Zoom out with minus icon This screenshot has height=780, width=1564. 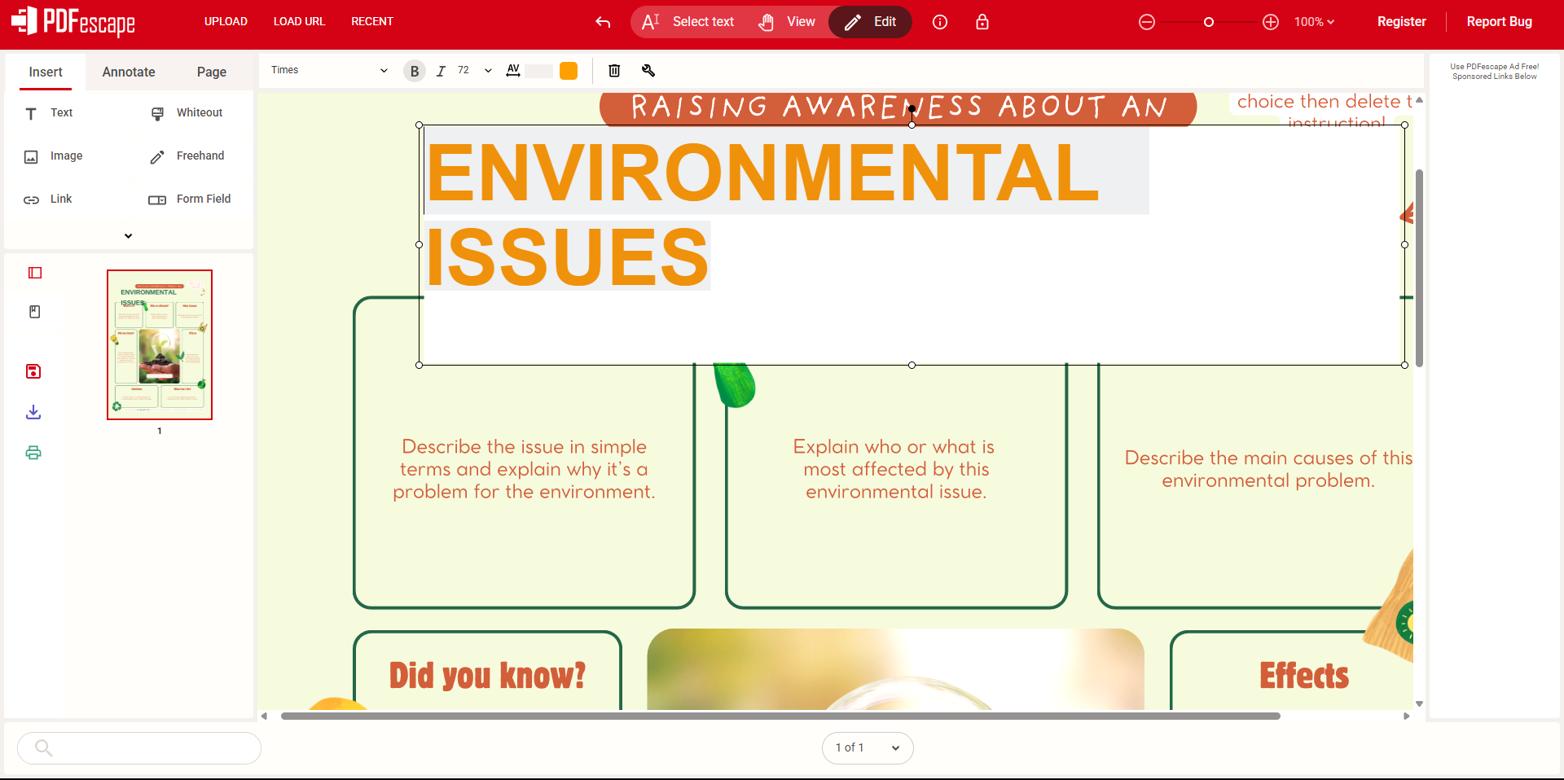click(x=1147, y=22)
